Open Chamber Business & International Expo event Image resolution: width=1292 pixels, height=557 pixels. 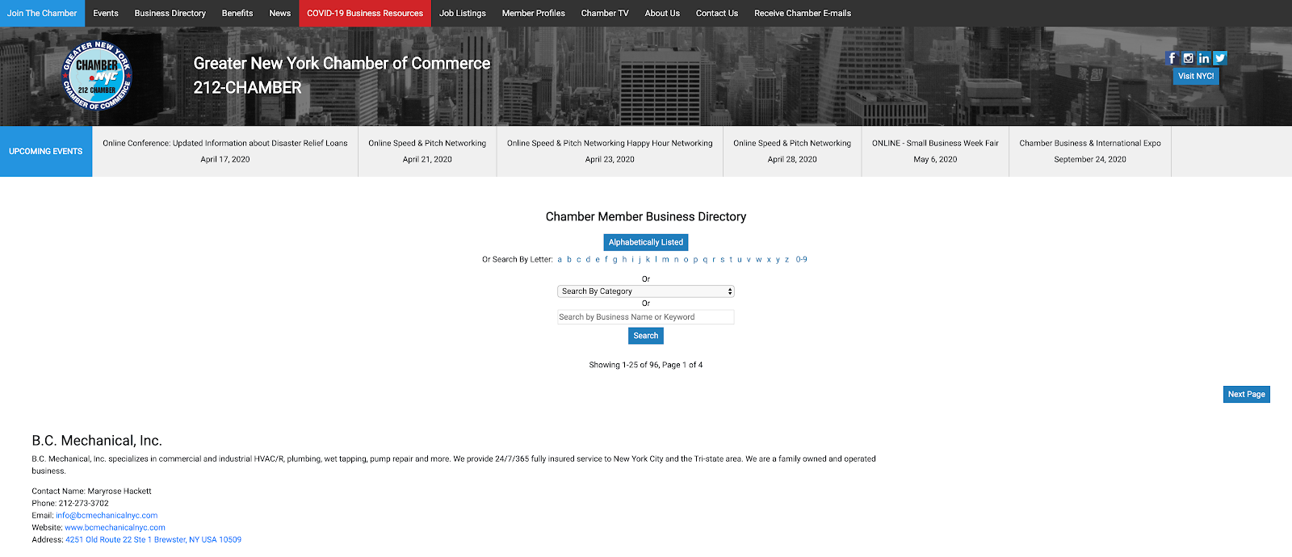[1090, 151]
